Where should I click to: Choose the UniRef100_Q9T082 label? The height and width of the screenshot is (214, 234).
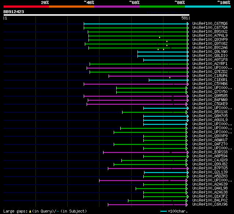[x=210, y=44]
